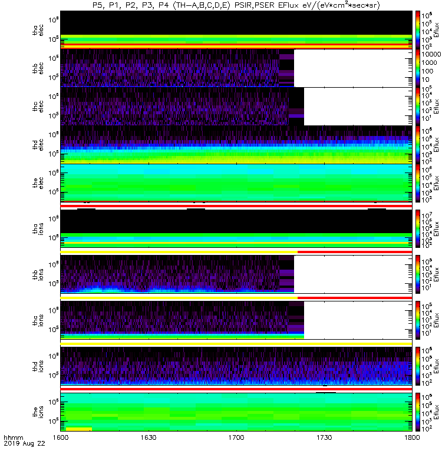Select the "tha ions" panel label
Image resolution: width=442 pixels, height=471 pixels.
(x=38, y=228)
